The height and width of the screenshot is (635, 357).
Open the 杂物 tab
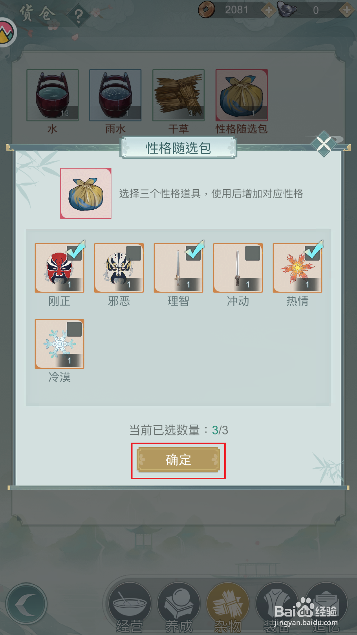(x=228, y=607)
